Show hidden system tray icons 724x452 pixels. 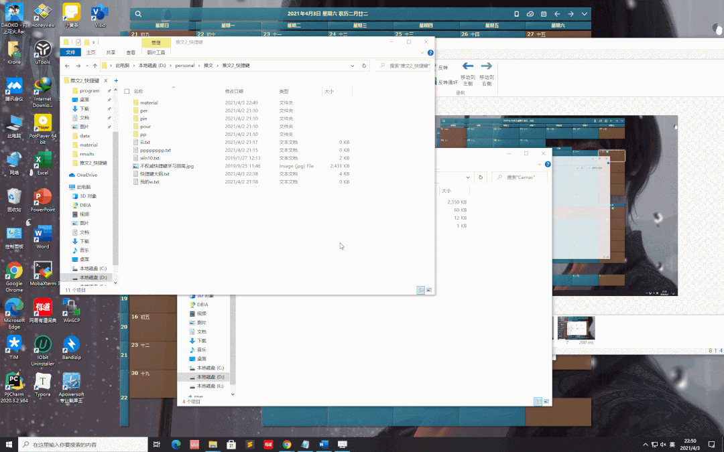645,445
